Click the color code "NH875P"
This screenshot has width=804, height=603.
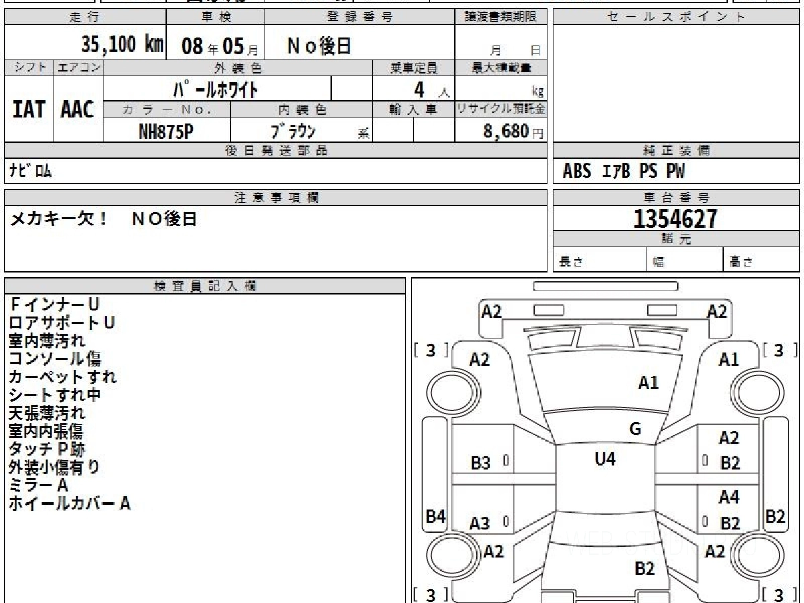click(166, 131)
